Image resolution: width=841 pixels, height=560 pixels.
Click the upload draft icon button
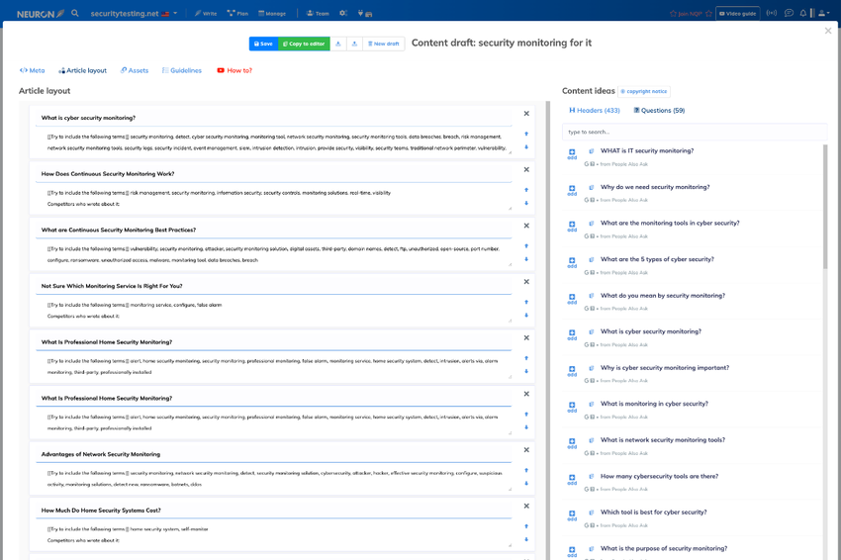click(354, 44)
